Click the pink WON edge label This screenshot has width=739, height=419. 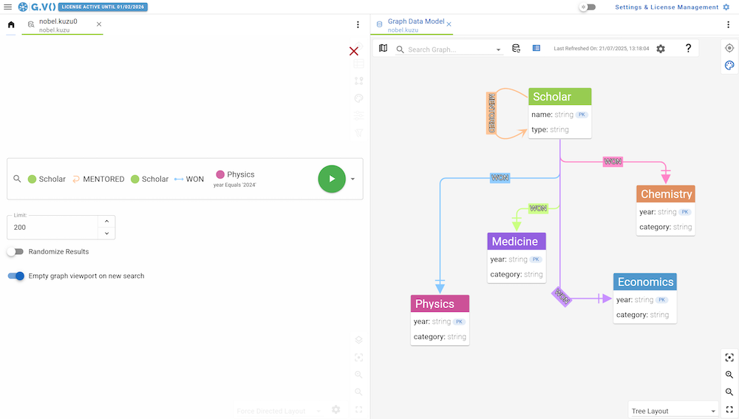click(x=613, y=162)
